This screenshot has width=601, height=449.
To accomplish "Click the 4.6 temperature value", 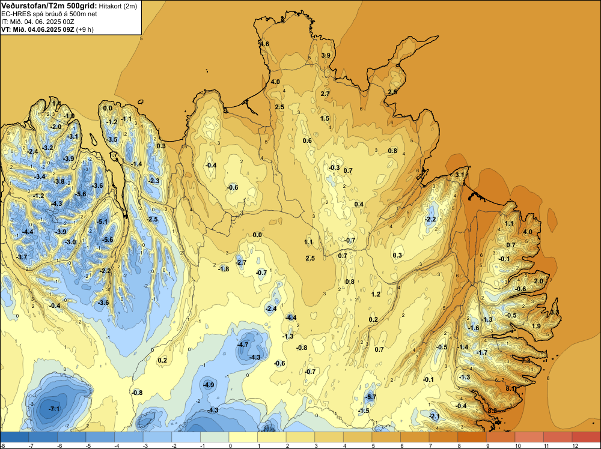I will [x=264, y=44].
